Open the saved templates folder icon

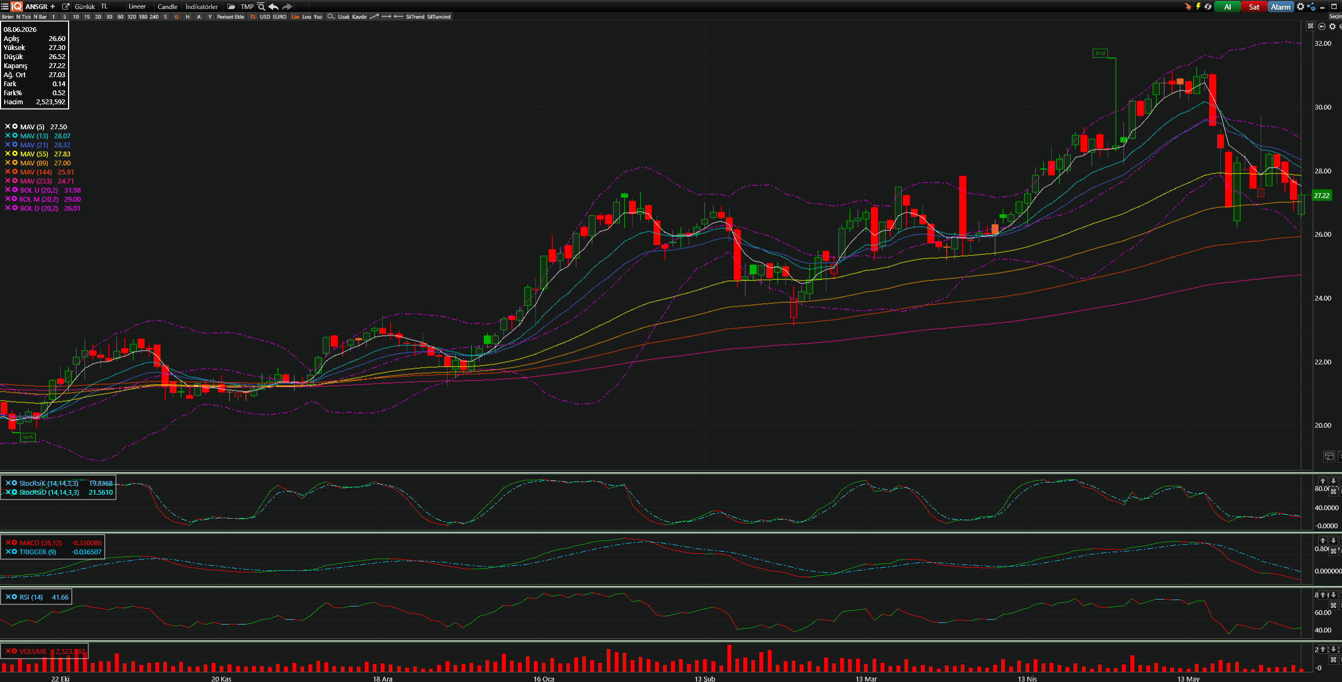231,6
